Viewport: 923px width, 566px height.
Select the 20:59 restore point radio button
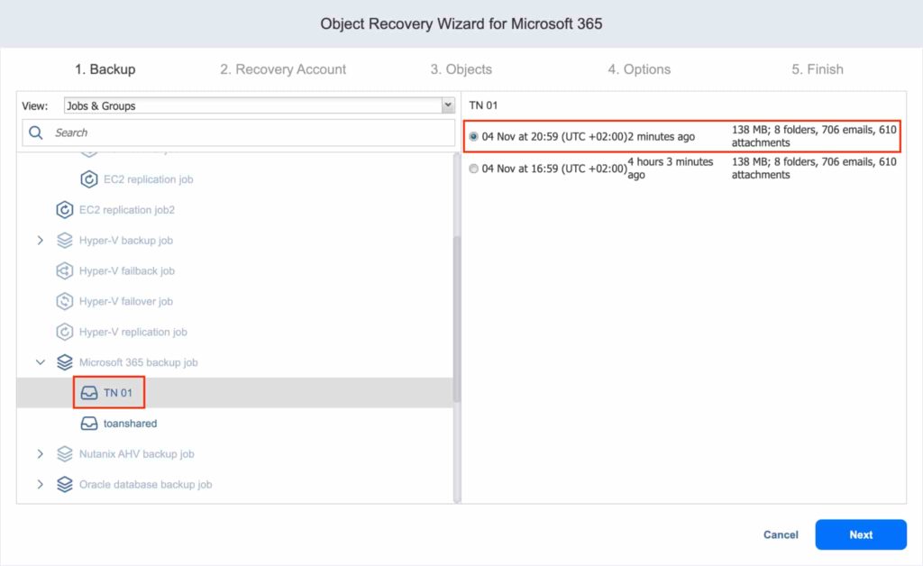coord(473,137)
